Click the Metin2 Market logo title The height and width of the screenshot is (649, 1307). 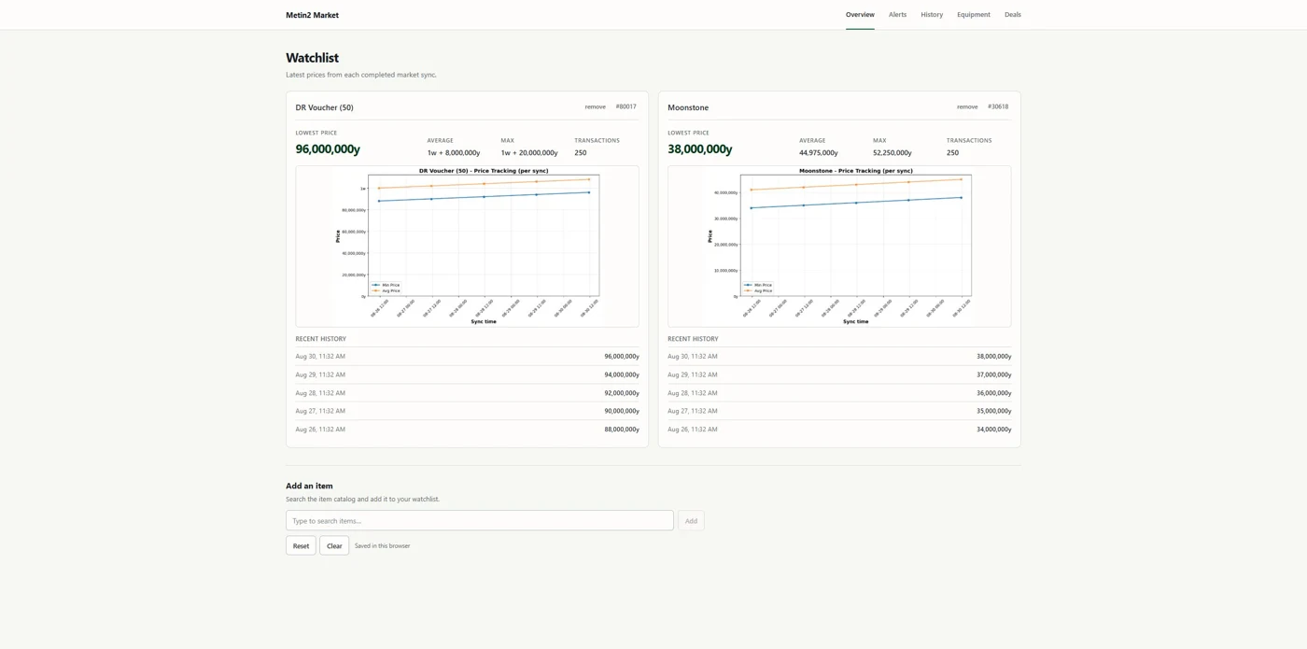(312, 15)
